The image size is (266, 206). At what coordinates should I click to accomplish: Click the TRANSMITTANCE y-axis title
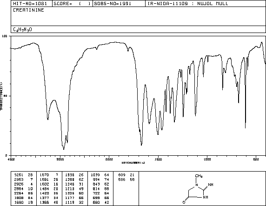click(x=1, y=96)
